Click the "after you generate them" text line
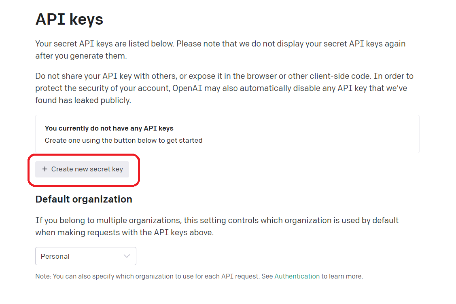This screenshot has width=456, height=304. 81,56
